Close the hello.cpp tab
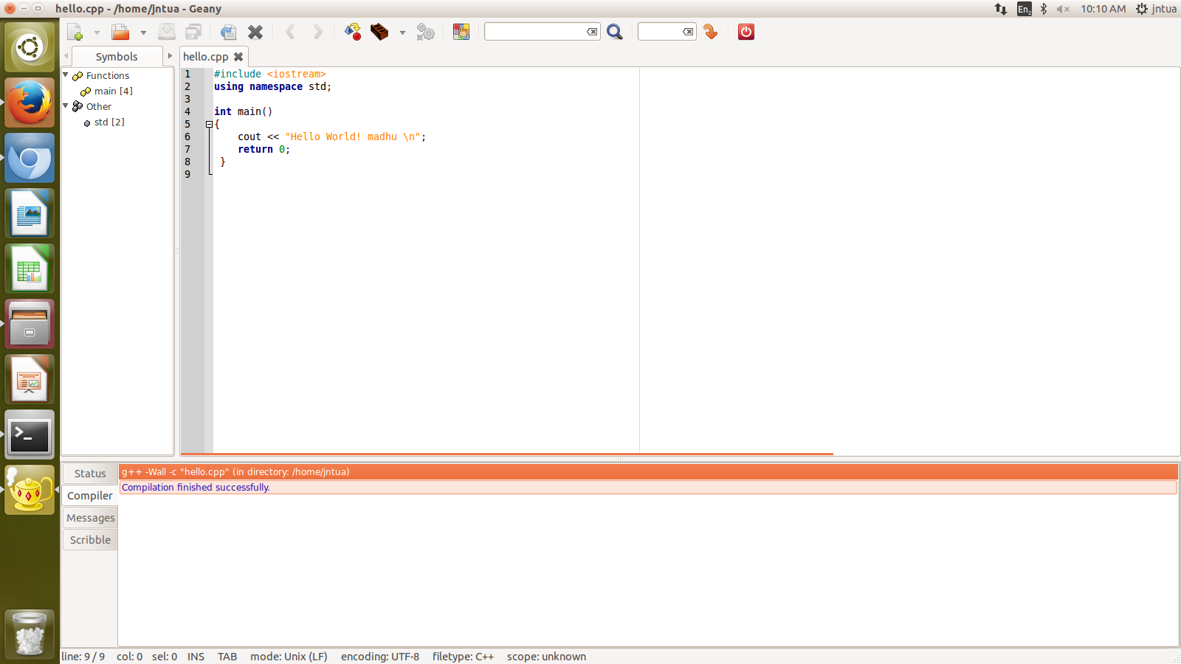 [238, 57]
